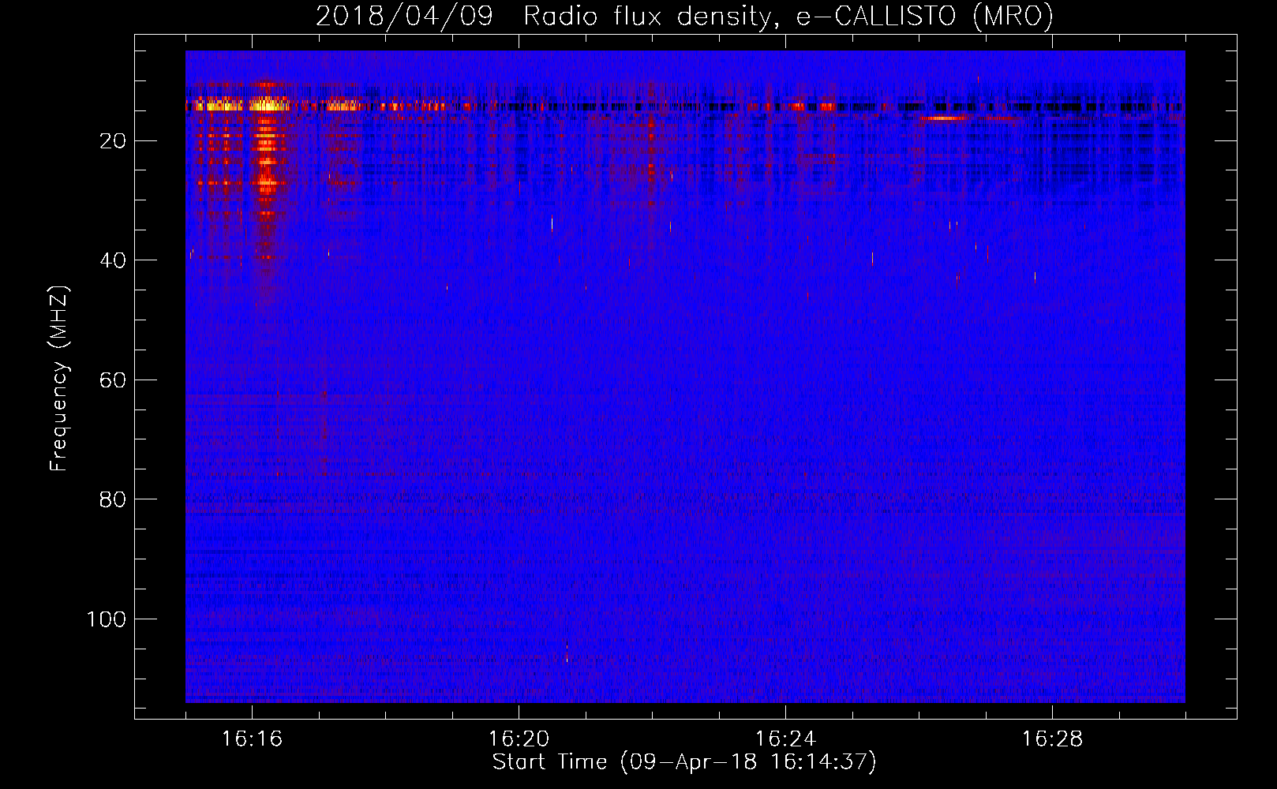Click the 'Start Time (09-Apr-18 16:14:37)' label

tap(684, 762)
